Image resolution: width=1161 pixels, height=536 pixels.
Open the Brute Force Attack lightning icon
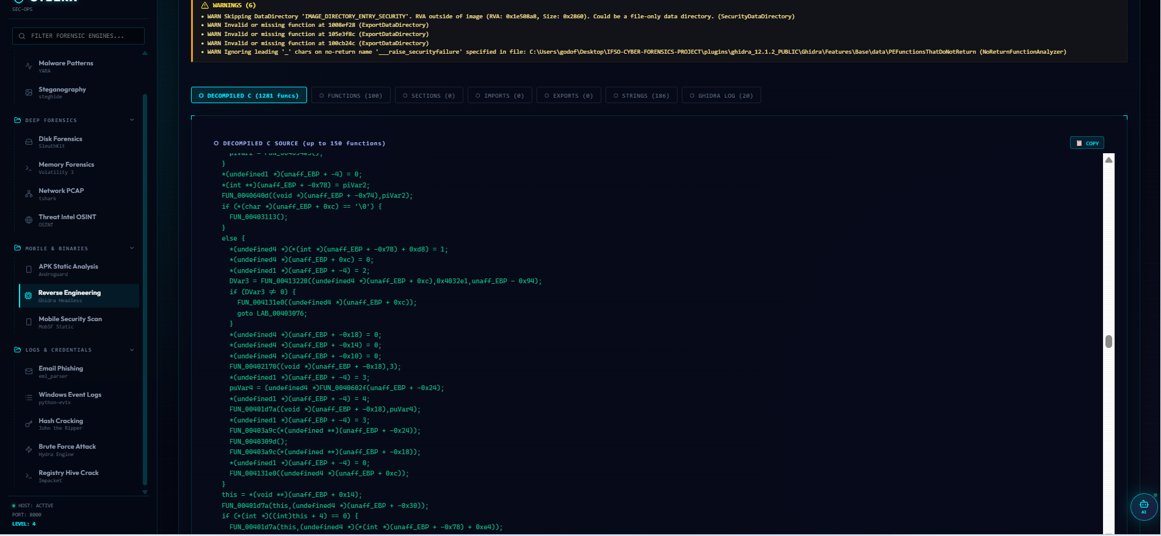click(x=29, y=450)
